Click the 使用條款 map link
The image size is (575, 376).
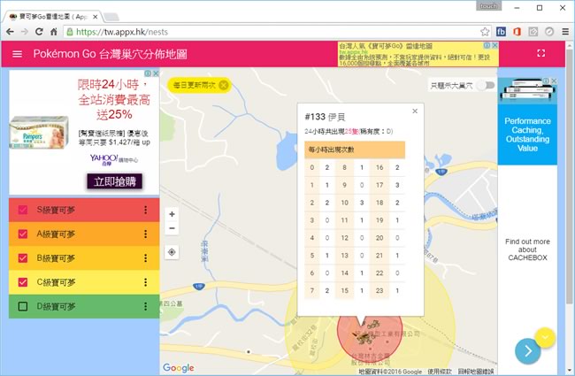[x=440, y=372]
